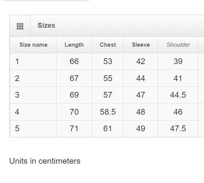This screenshot has width=204, height=183.
Task: Select size name 1 row cell
Action: click(x=33, y=61)
